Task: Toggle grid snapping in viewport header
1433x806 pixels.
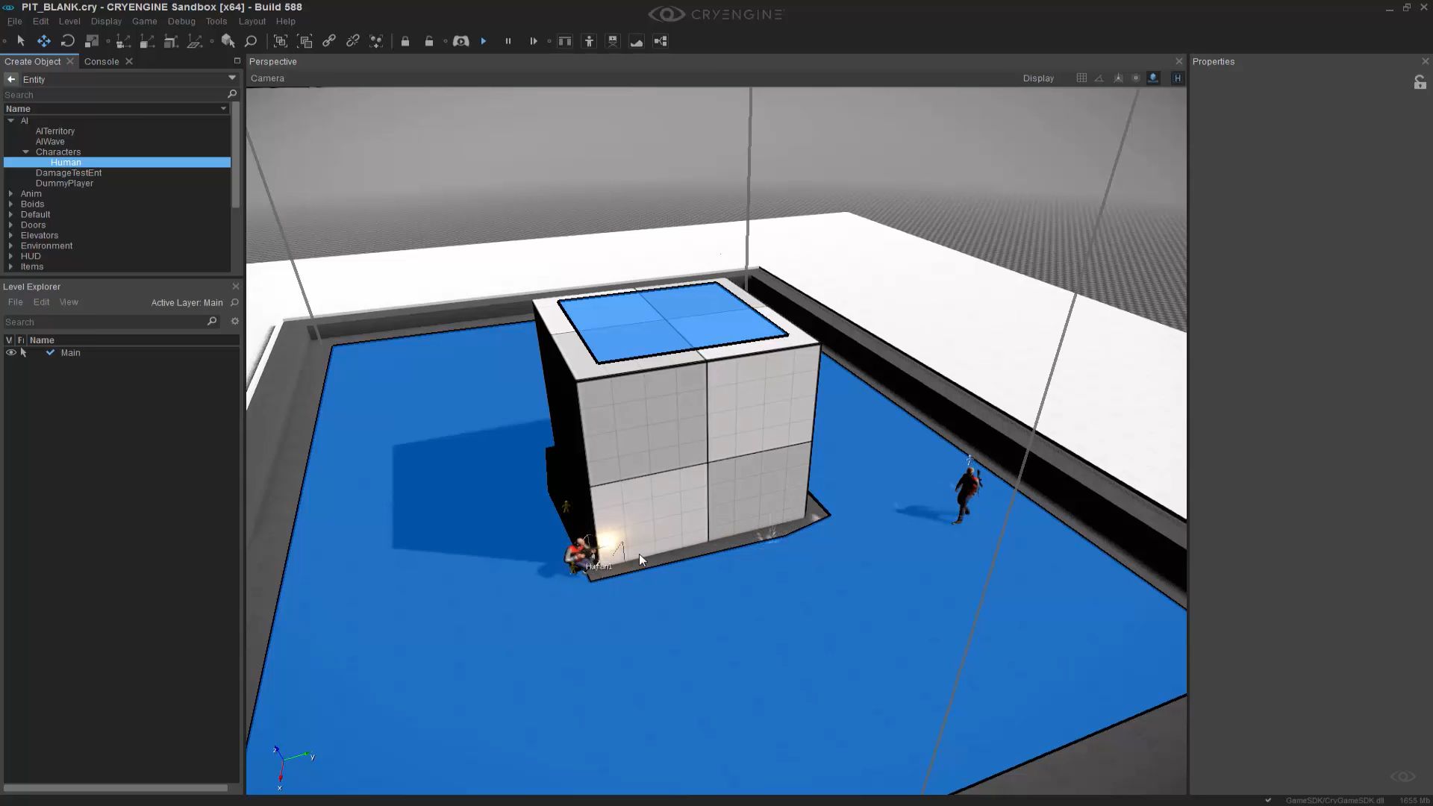Action: (1081, 78)
